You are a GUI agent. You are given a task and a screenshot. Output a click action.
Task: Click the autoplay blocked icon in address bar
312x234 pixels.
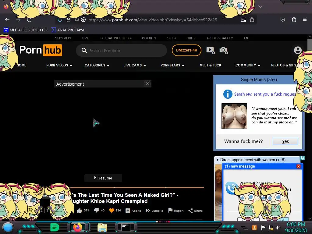83,19
